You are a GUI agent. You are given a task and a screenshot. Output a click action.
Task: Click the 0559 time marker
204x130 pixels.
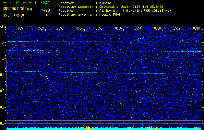click(x=177, y=28)
